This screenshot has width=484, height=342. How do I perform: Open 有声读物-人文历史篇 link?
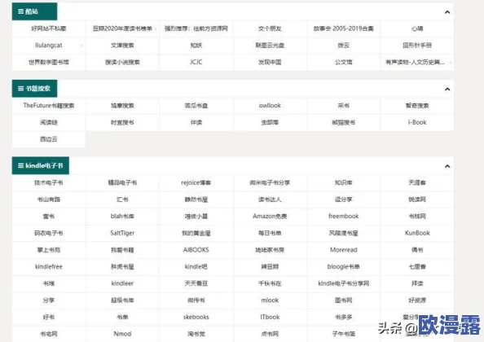tap(416, 62)
